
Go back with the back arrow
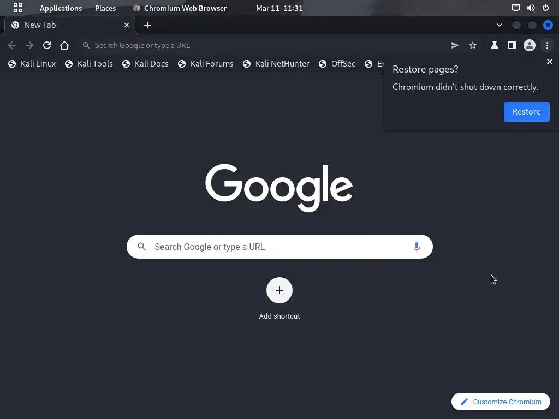pos(12,45)
